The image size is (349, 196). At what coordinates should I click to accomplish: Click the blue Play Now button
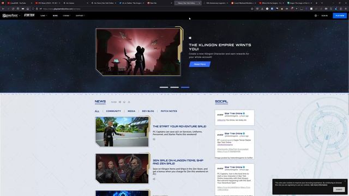[x=340, y=16]
